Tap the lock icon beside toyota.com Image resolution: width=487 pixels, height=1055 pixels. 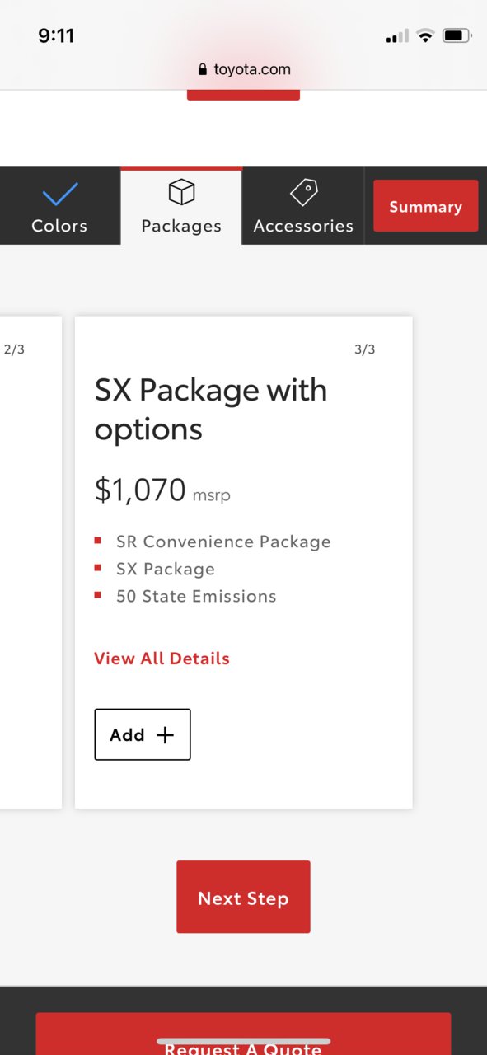pos(203,70)
